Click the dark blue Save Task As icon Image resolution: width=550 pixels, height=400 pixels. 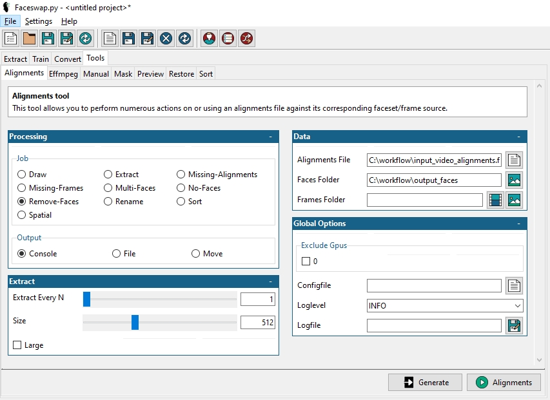tap(147, 38)
